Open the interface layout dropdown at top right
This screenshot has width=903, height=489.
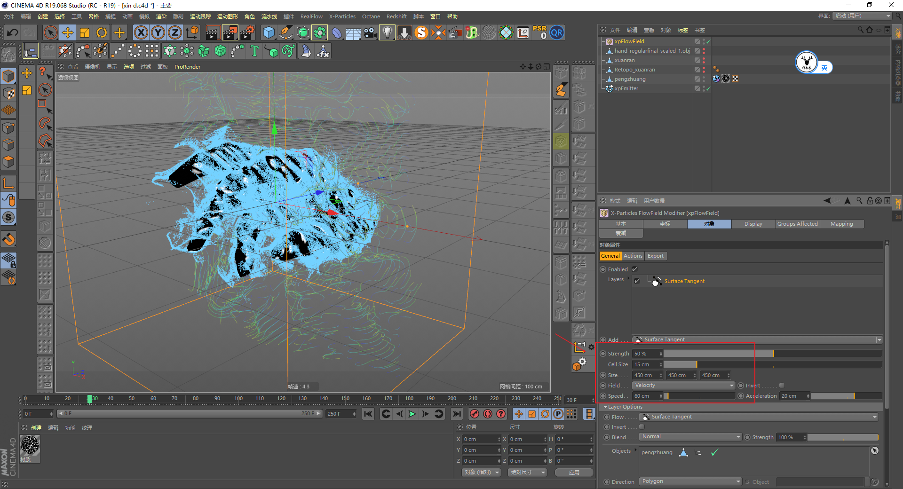(863, 16)
